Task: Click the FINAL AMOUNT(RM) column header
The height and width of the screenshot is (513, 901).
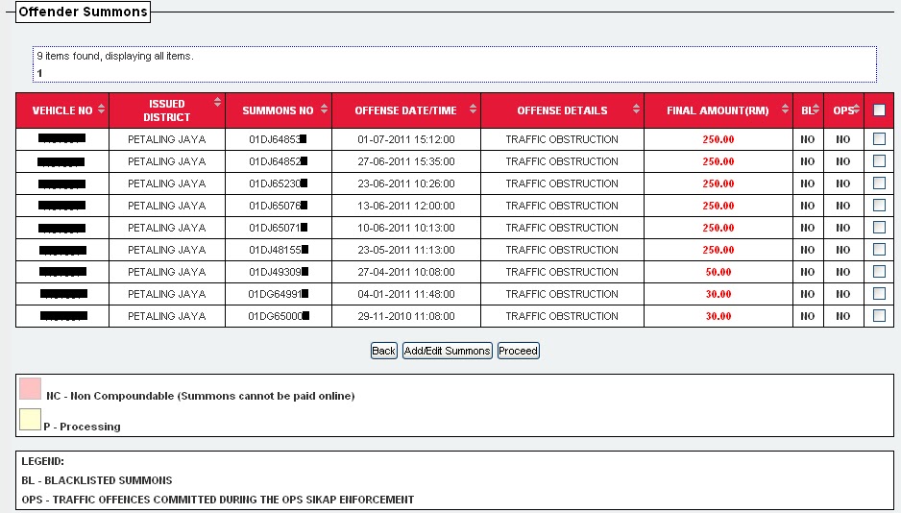Action: pos(718,110)
